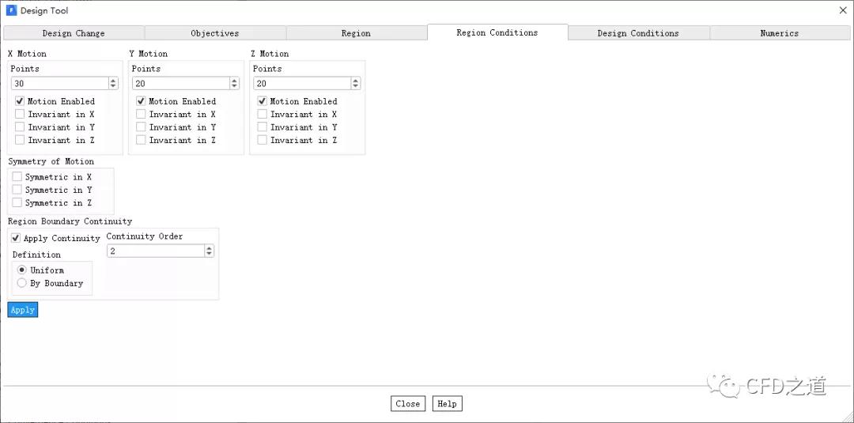
Task: Click the Close button at the bottom
Action: click(407, 403)
